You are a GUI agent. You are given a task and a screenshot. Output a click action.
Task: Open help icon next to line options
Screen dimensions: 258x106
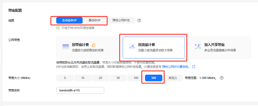point(139,20)
